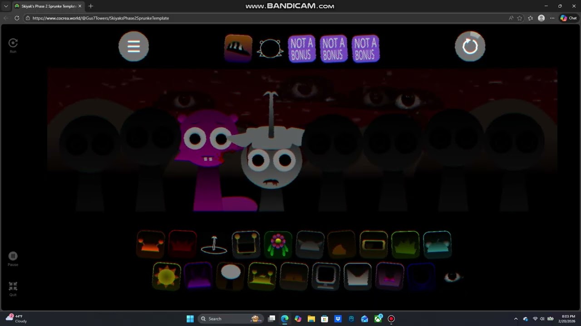
Task: Open Copilot Chat in the browser
Action: [569, 18]
